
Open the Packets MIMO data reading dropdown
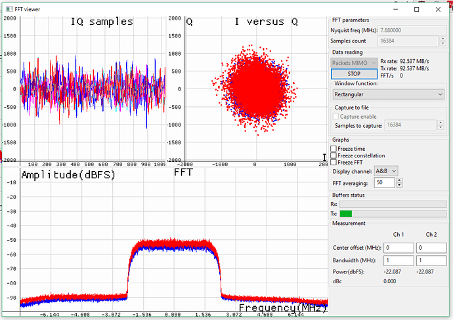(x=354, y=63)
